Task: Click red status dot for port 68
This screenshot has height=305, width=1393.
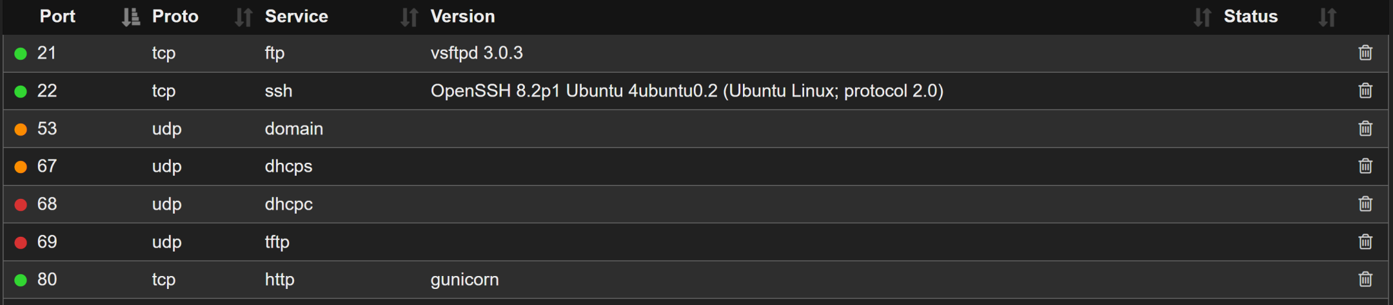Action: coord(21,205)
